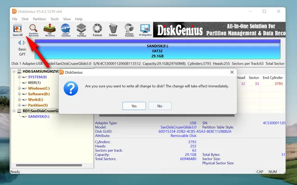Select Windows(C:) in the disk tree
Screen dimensions: 297x185
point(39,89)
